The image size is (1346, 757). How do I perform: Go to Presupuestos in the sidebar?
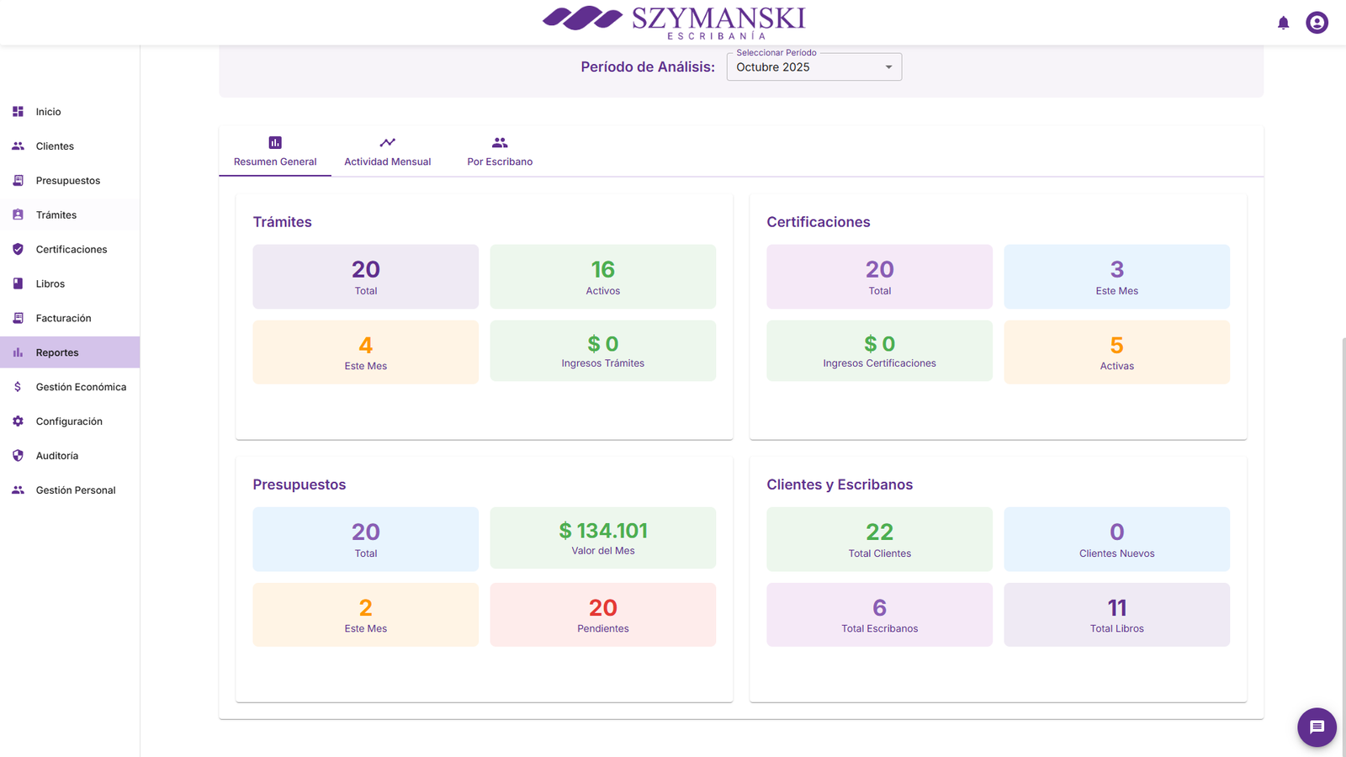point(68,181)
